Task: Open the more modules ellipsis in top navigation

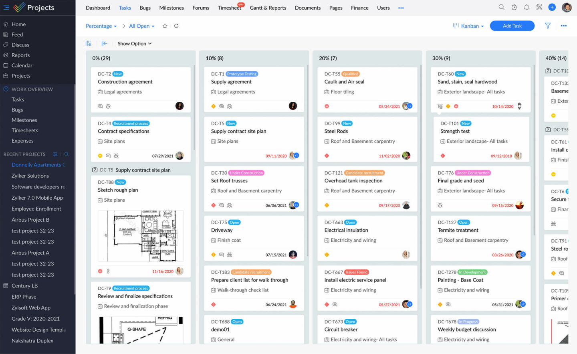Action: point(401,8)
